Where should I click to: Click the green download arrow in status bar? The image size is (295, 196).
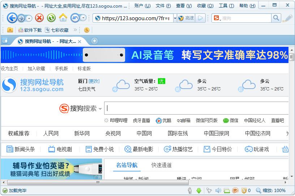coord(199,191)
